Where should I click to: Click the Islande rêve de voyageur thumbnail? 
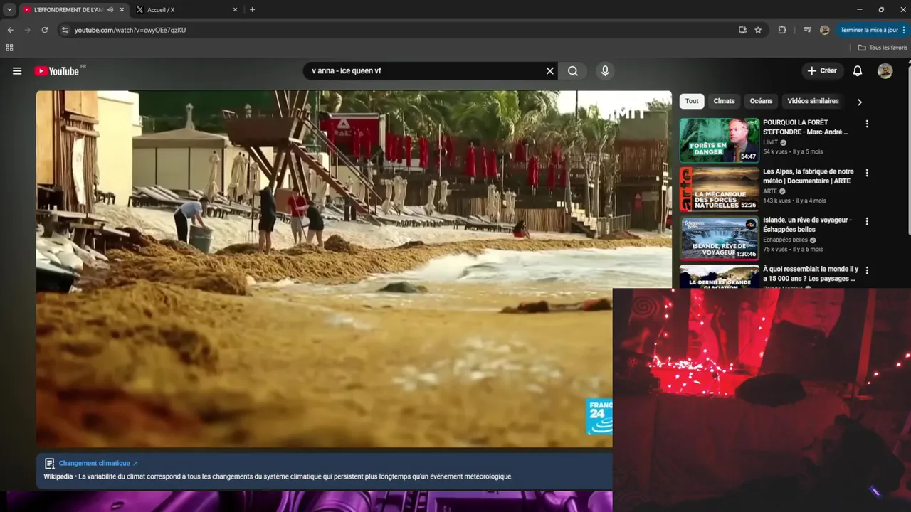click(719, 238)
